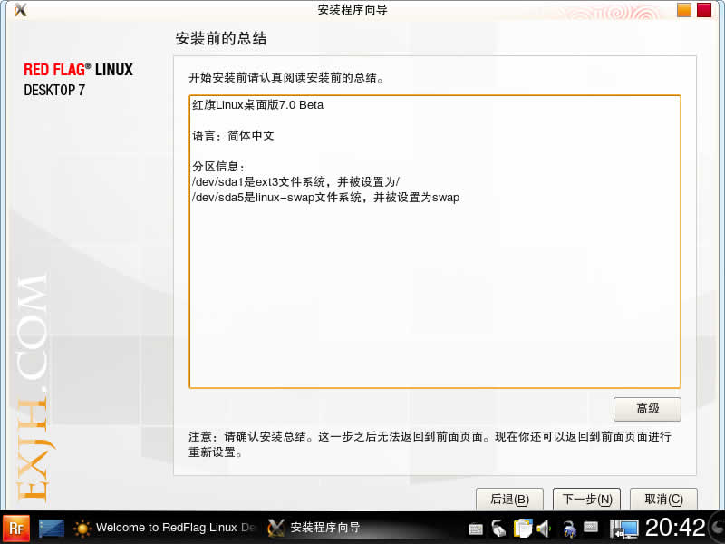Click the '注意：请确认安装总结' warning note

pyautogui.click(x=430, y=444)
